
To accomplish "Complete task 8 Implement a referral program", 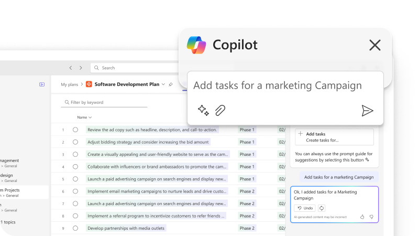I will coord(75,216).
